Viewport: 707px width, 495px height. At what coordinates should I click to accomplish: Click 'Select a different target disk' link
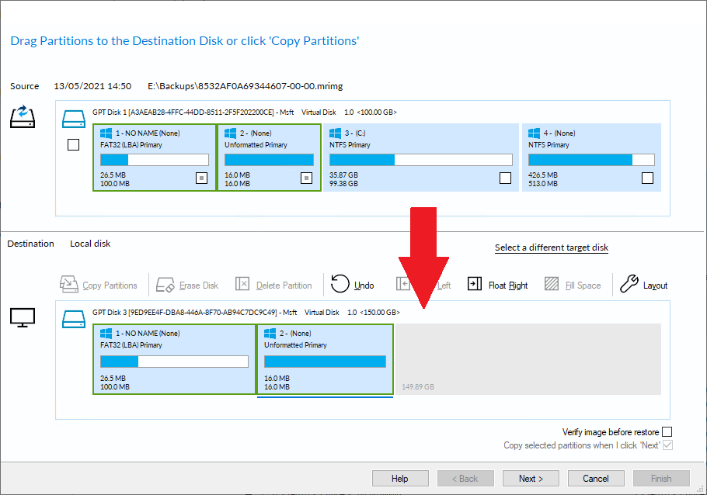tap(551, 247)
